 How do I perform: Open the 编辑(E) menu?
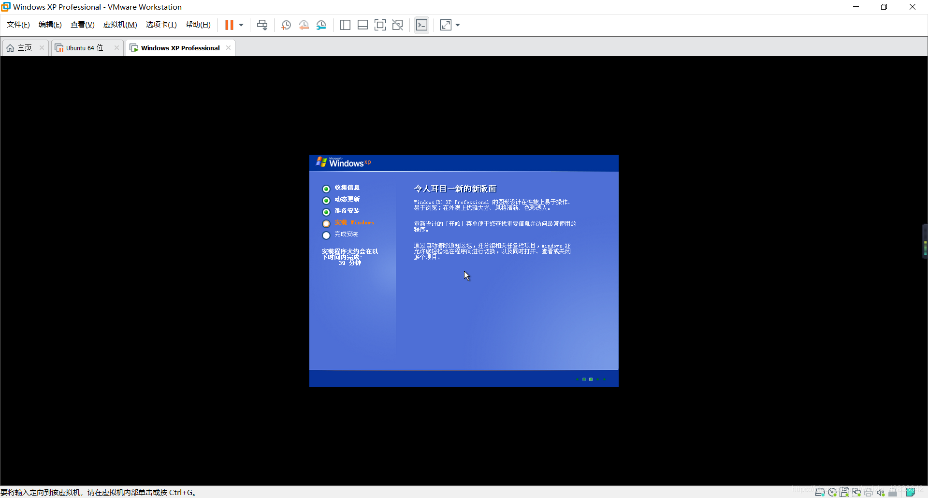(50, 25)
